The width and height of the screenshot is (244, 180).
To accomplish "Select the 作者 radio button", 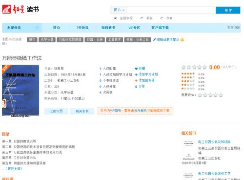I will pyautogui.click(x=162, y=18).
